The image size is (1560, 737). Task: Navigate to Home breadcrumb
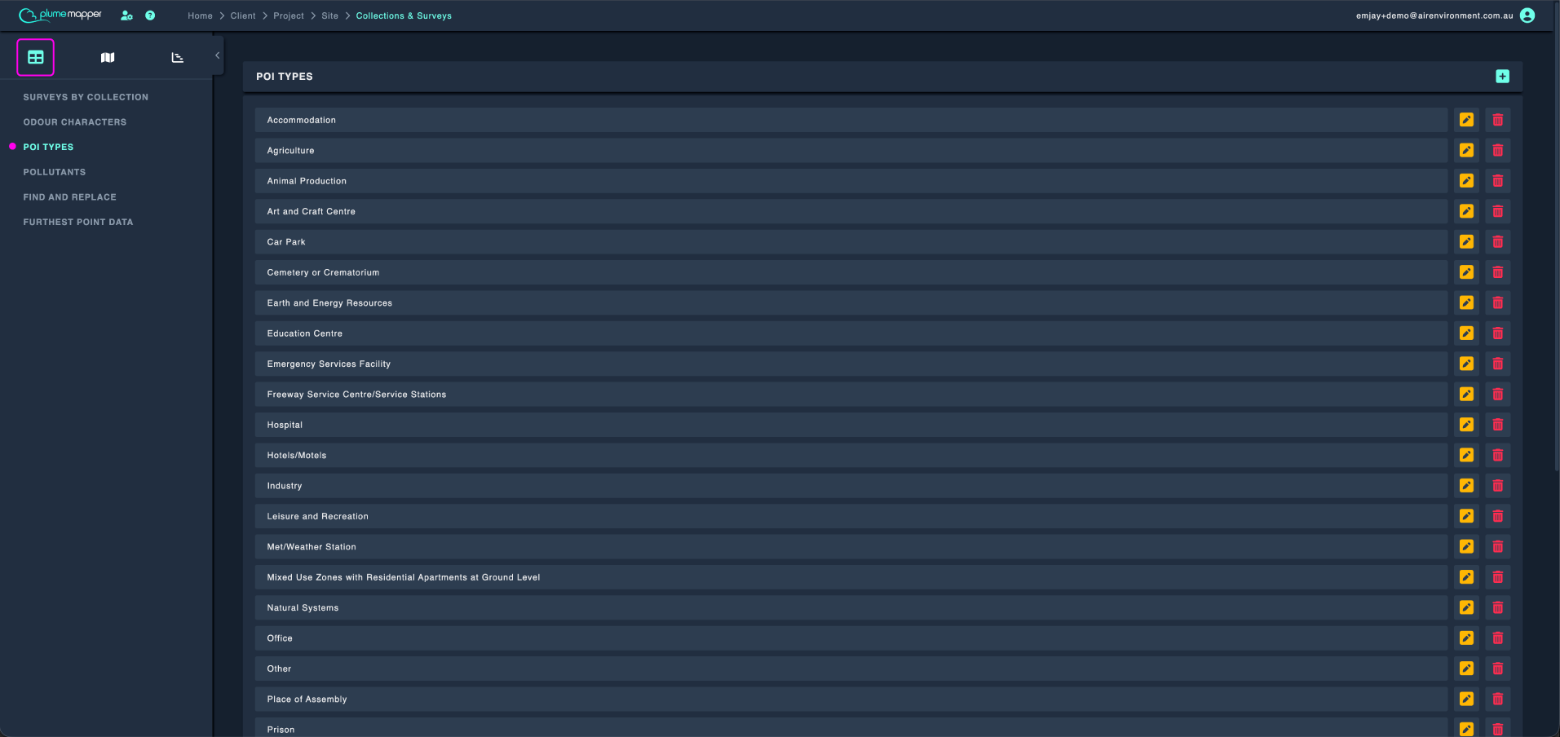200,15
